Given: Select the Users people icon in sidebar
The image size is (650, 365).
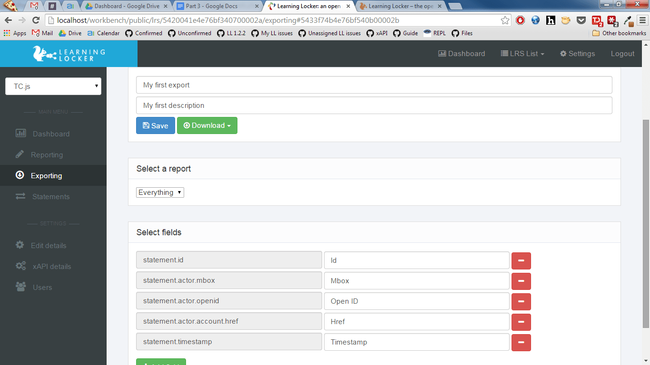Looking at the screenshot, I should point(20,287).
